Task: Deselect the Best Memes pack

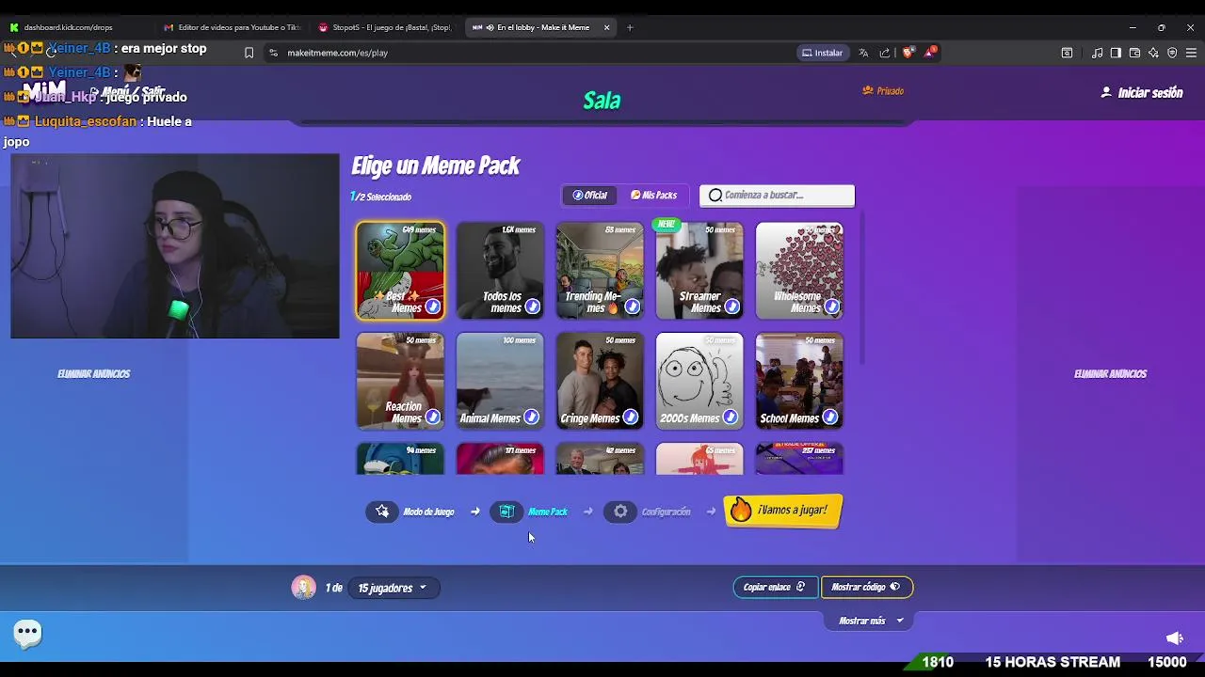Action: 400,271
